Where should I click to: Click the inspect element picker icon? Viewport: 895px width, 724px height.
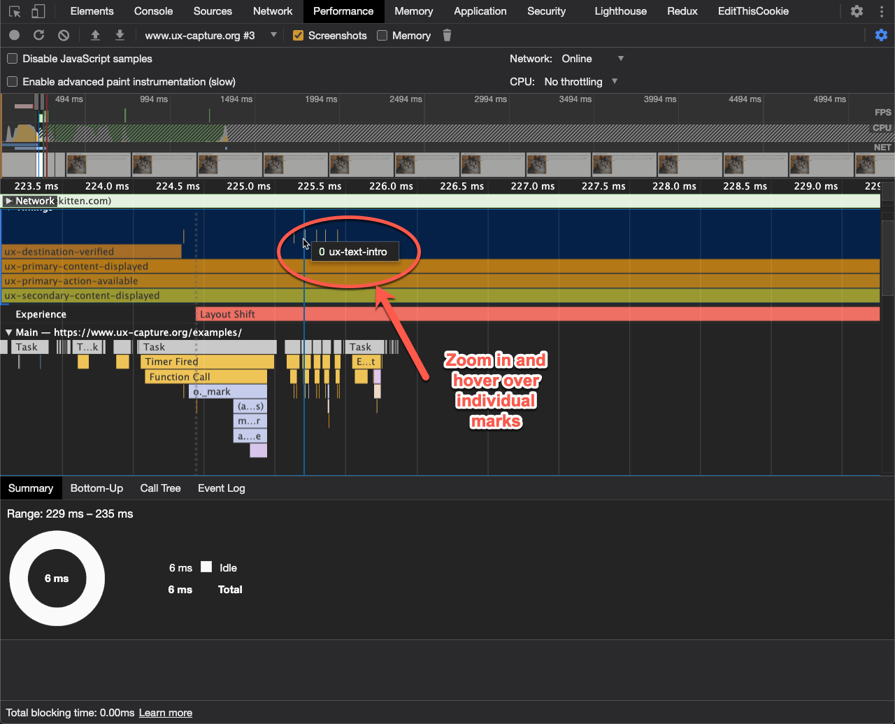15,11
